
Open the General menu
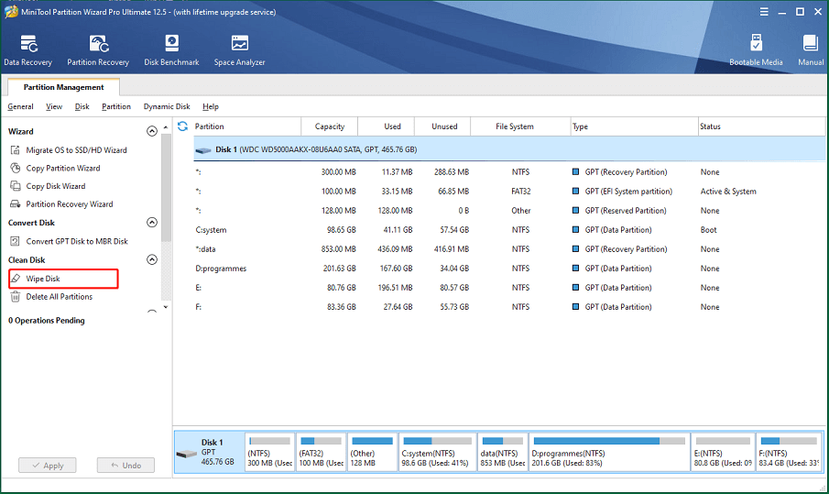pyautogui.click(x=21, y=106)
